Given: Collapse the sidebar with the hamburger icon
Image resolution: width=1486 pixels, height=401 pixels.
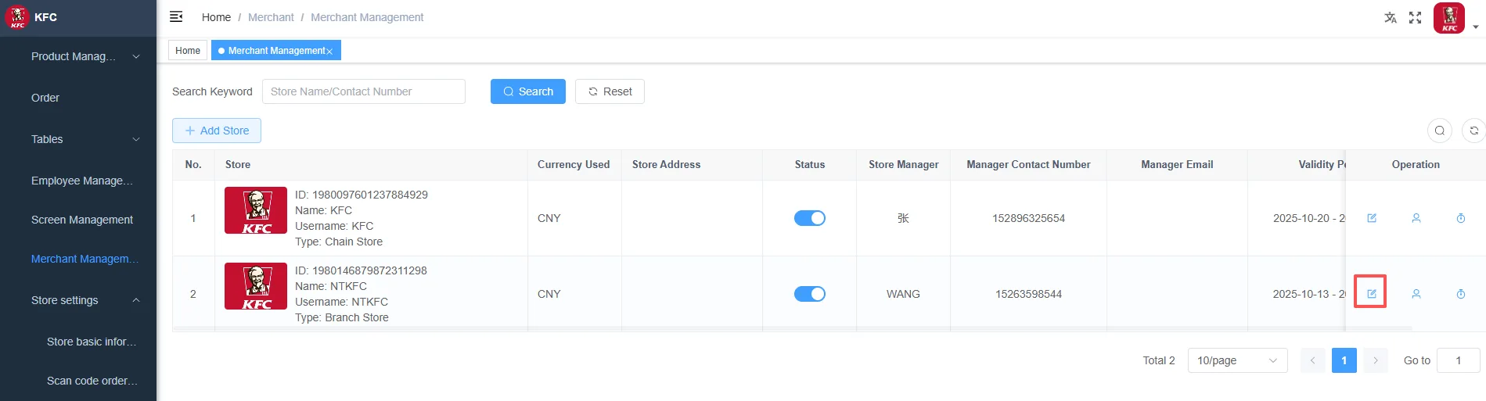Looking at the screenshot, I should pyautogui.click(x=176, y=16).
